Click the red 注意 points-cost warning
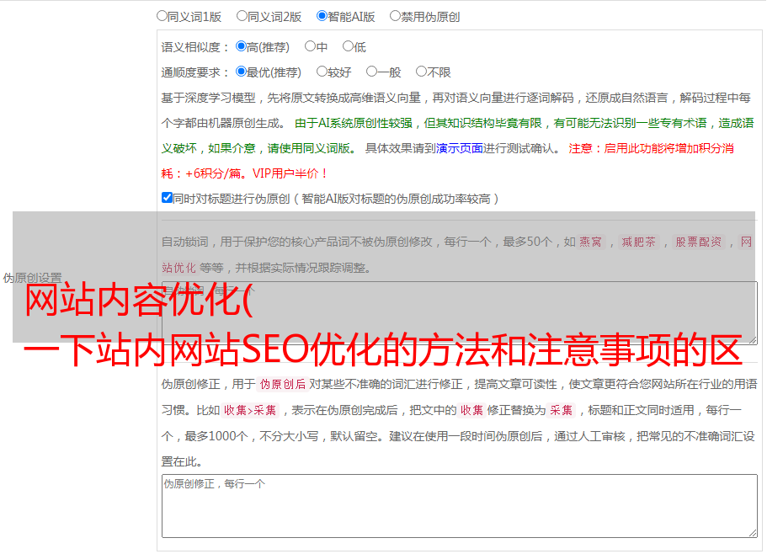This screenshot has height=554, width=767. pyautogui.click(x=448, y=161)
